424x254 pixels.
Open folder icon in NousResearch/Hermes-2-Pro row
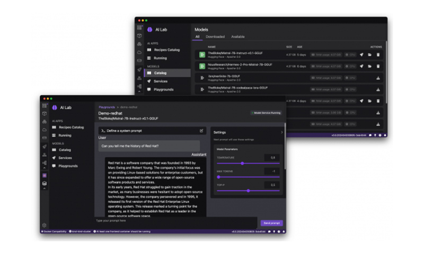pos(369,66)
